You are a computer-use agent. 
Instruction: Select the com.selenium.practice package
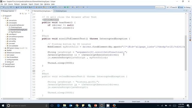[16, 37]
